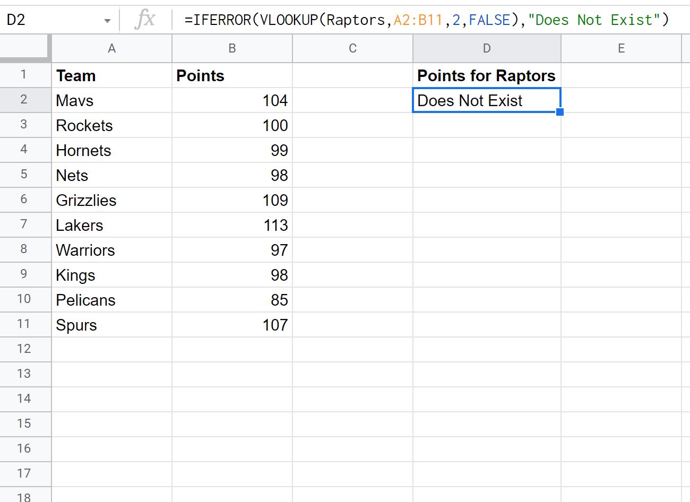Select the Rockets cell
690x502 pixels.
tap(112, 125)
